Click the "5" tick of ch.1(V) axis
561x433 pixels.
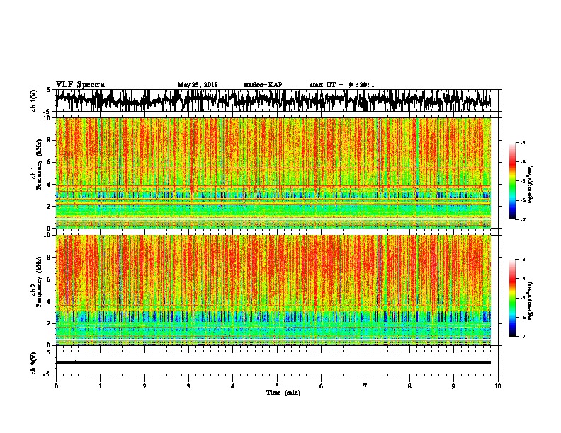click(x=48, y=90)
